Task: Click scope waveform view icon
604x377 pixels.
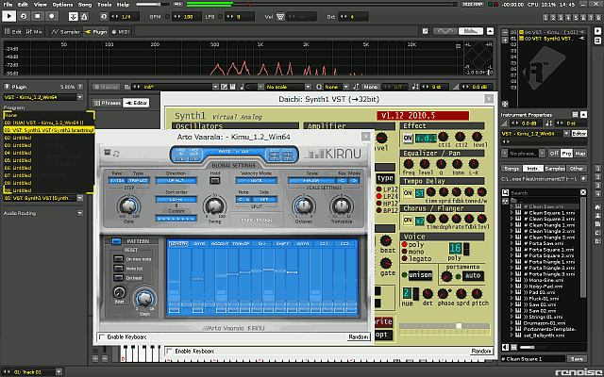Action: (445, 31)
